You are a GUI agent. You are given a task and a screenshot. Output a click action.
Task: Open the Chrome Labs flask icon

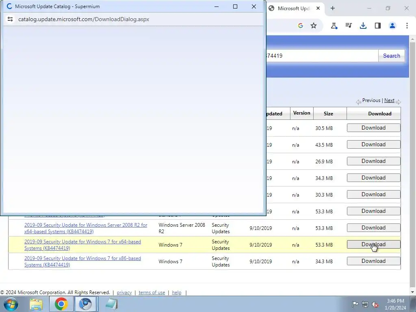(x=334, y=26)
